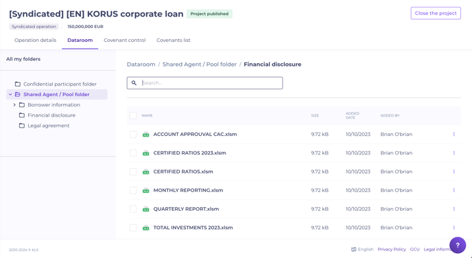The height and width of the screenshot is (258, 472).
Task: Open three-dot menu for QUARTERLY REPORT.xlsm
Action: 453,209
